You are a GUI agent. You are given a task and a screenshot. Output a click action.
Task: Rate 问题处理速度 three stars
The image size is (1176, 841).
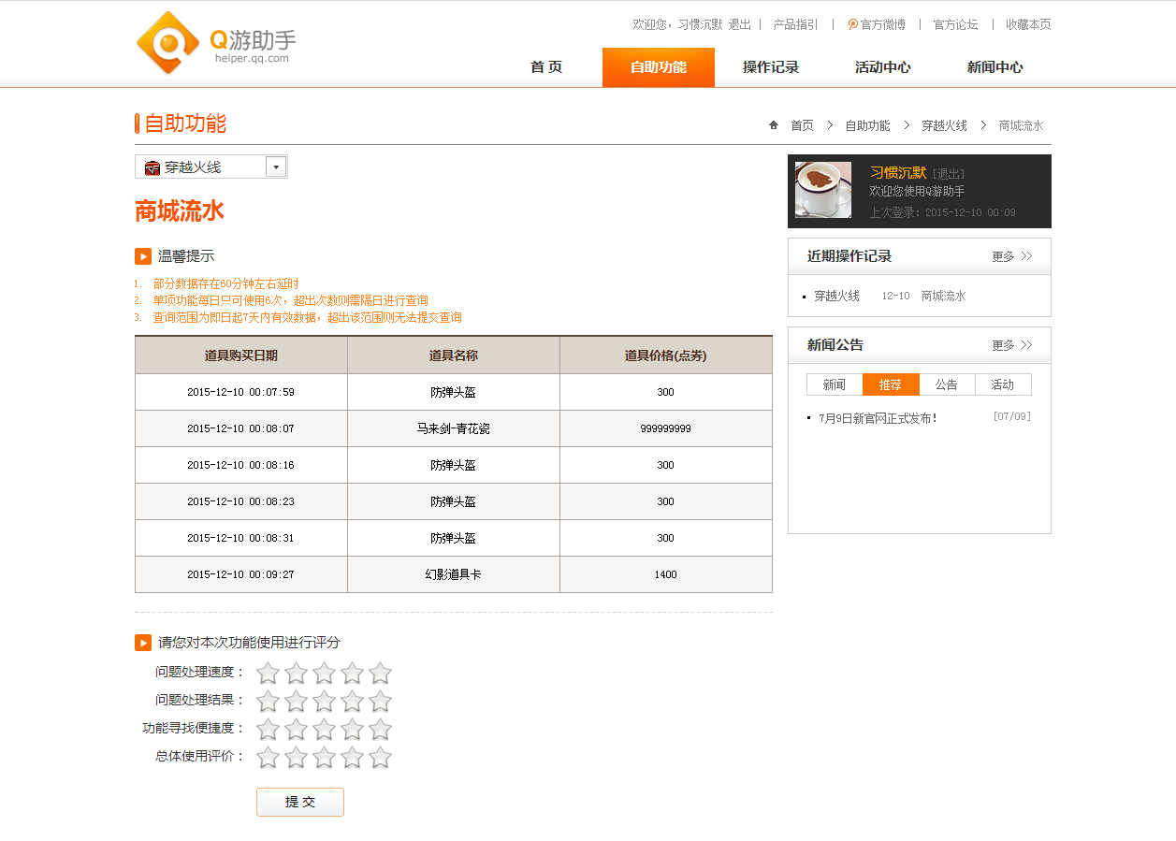pos(325,673)
